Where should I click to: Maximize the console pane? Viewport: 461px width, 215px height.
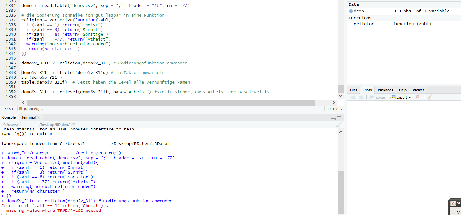coord(339,118)
